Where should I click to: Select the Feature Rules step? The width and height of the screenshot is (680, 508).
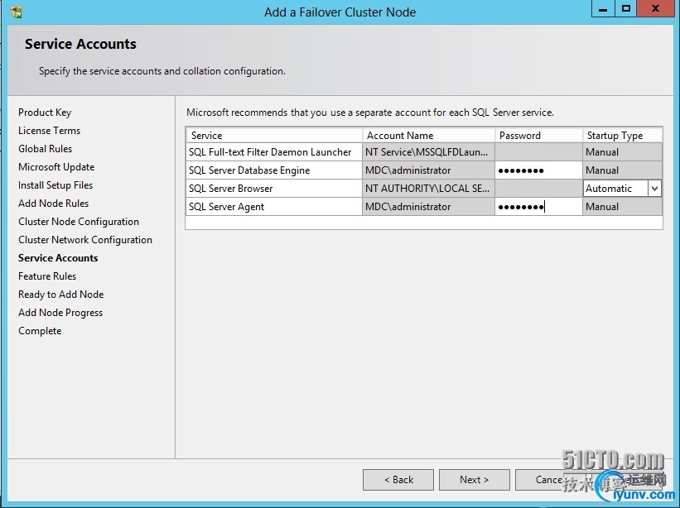(x=47, y=276)
